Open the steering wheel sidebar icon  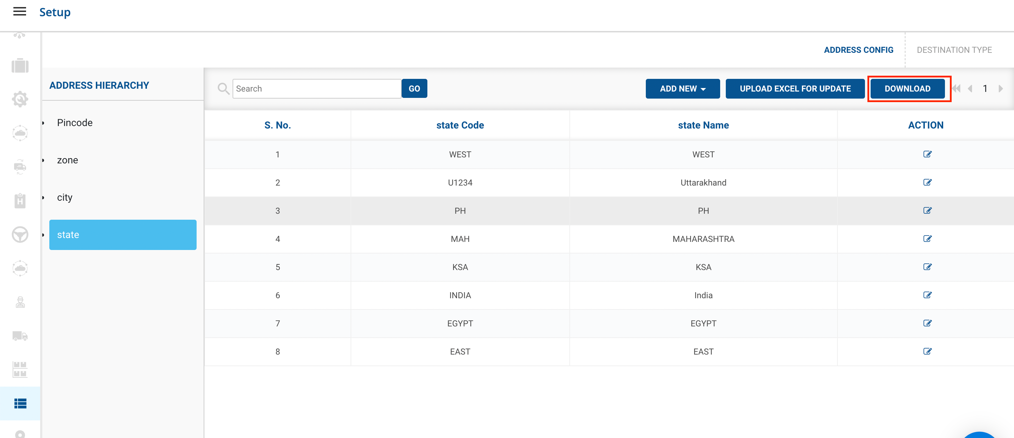20,234
